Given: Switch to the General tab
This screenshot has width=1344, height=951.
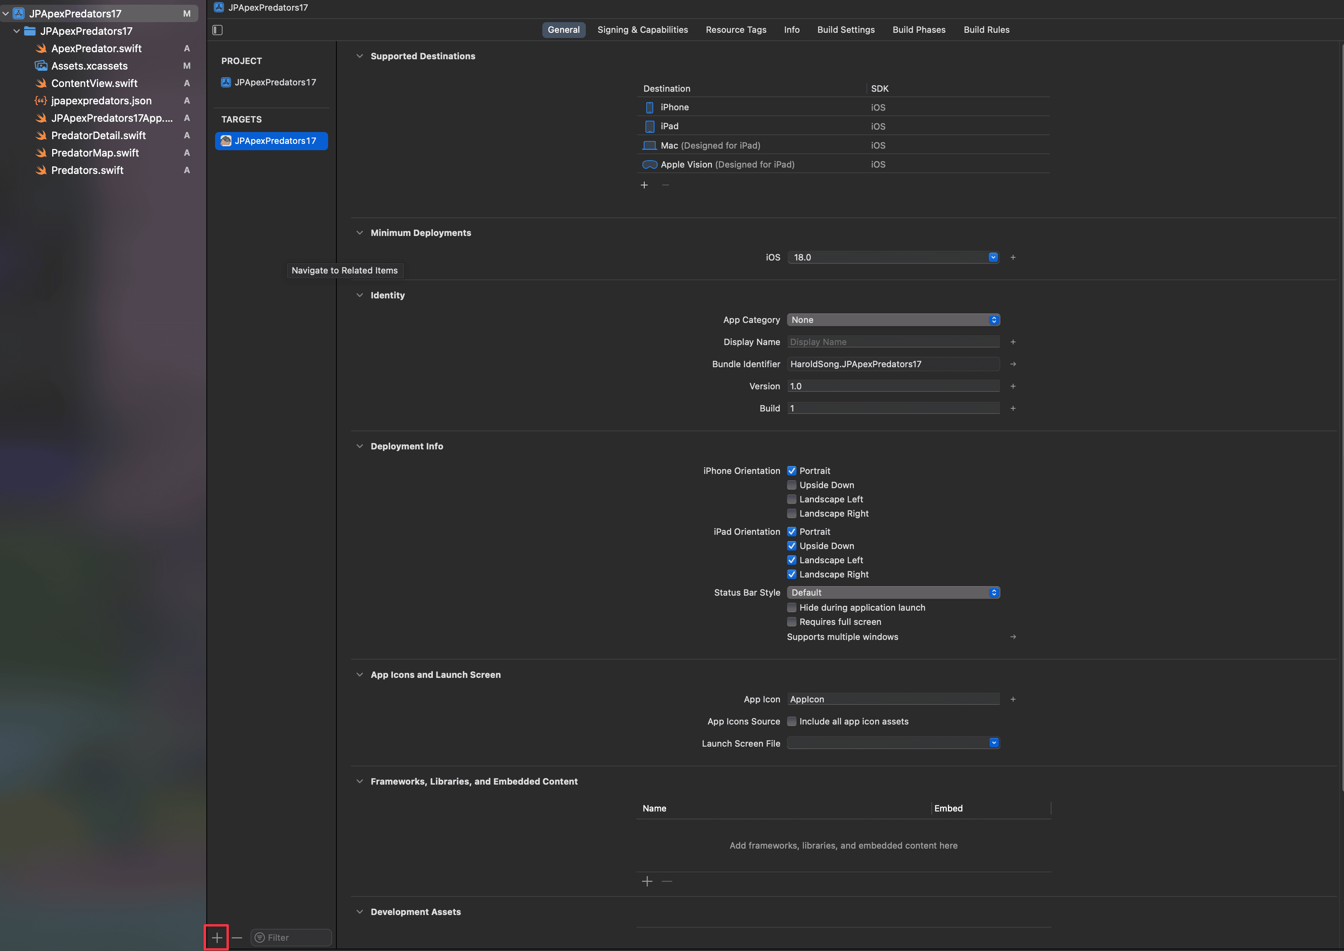Looking at the screenshot, I should click(563, 30).
